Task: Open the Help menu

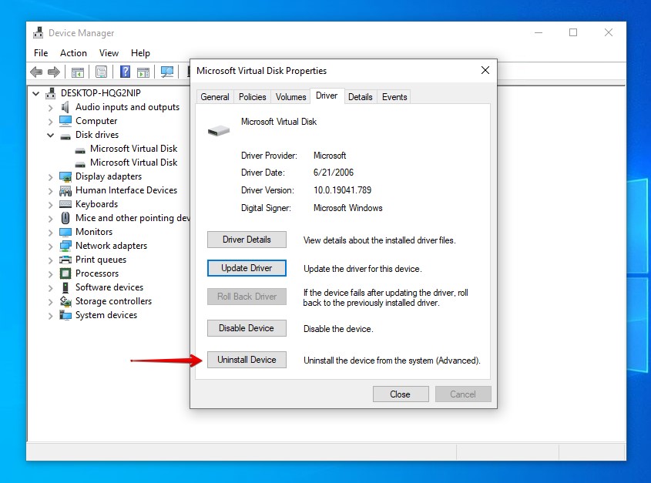Action: click(x=140, y=53)
